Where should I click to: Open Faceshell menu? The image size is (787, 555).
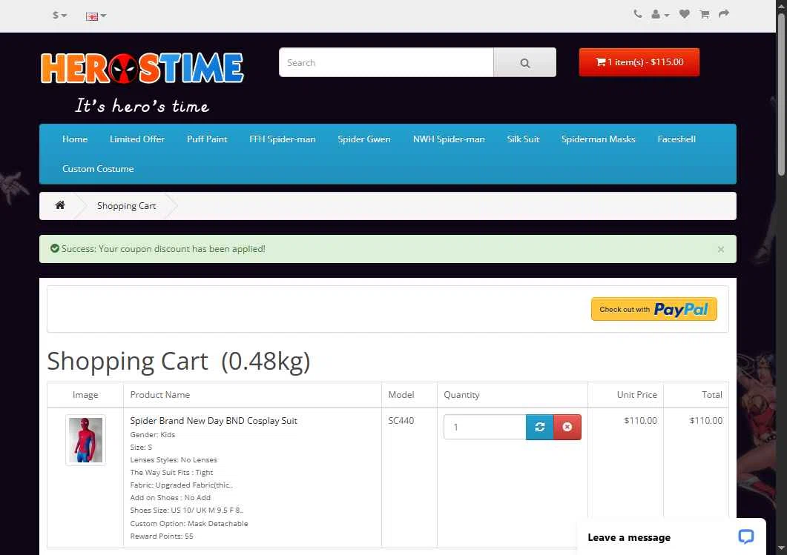676,139
